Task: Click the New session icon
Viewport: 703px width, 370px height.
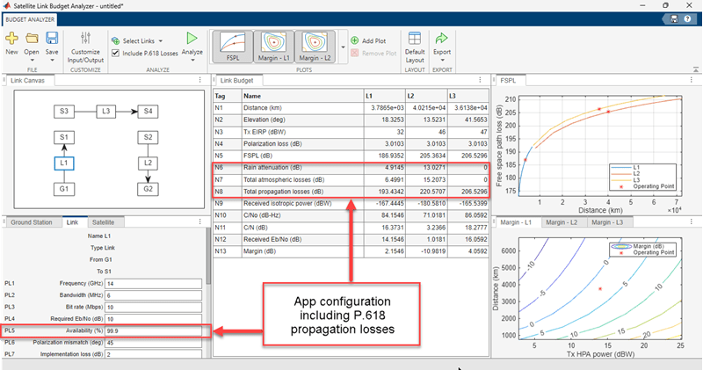Action: tap(11, 39)
